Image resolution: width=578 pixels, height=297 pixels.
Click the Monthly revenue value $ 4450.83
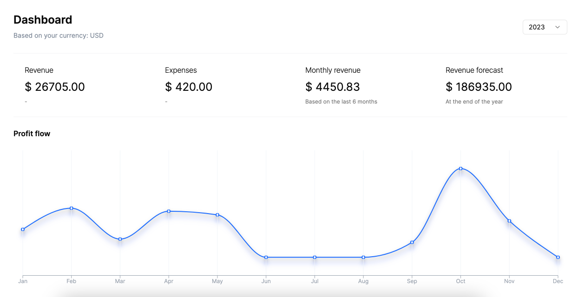tap(333, 87)
